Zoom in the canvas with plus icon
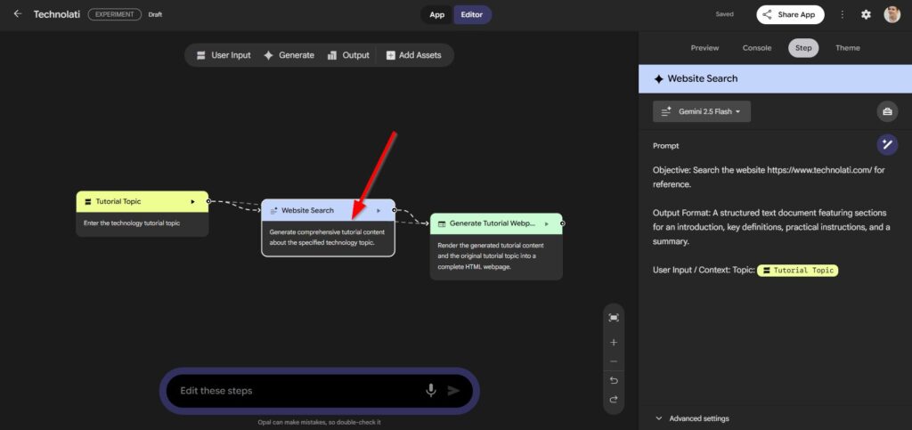The height and width of the screenshot is (430, 912). tap(614, 343)
